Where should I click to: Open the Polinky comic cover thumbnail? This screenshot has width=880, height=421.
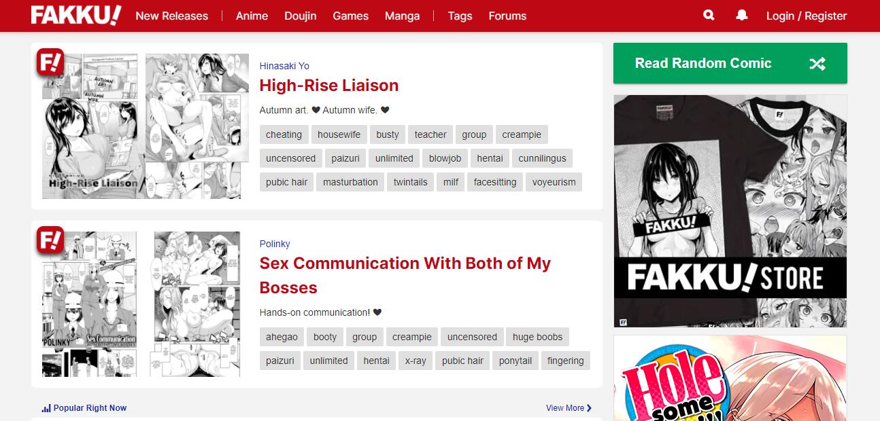90,304
